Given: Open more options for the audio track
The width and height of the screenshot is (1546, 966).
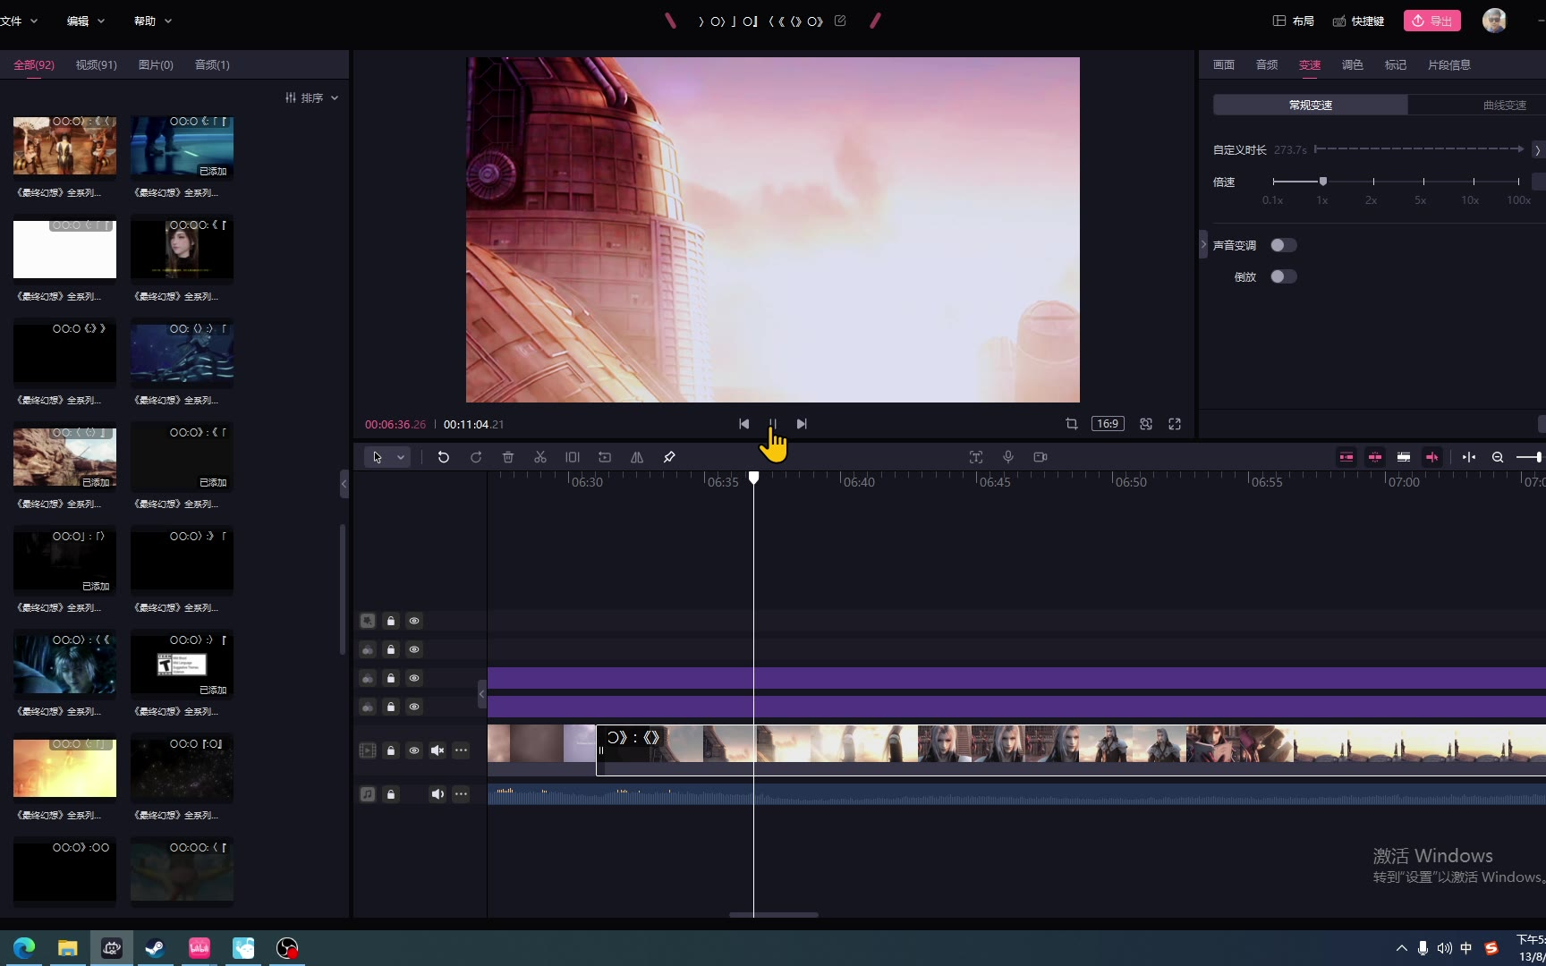Looking at the screenshot, I should (x=461, y=794).
